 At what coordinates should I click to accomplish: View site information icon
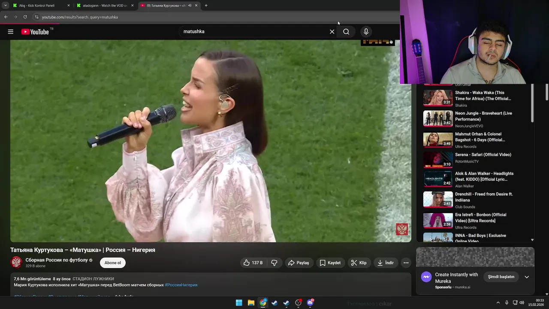pyautogui.click(x=36, y=17)
